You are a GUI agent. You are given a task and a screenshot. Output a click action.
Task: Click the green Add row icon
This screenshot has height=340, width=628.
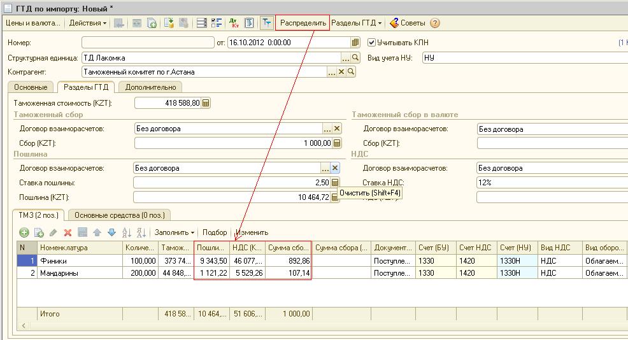pyautogui.click(x=24, y=233)
